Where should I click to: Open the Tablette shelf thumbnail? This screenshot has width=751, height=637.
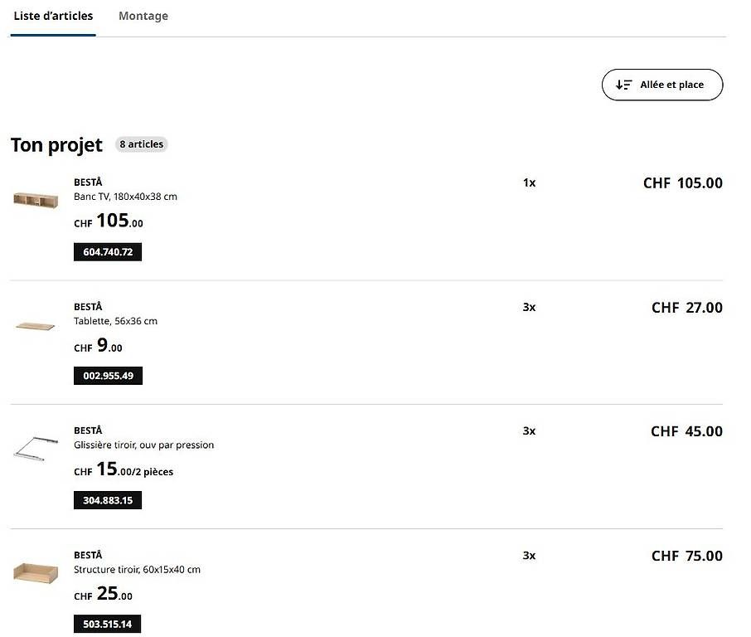pos(35,327)
